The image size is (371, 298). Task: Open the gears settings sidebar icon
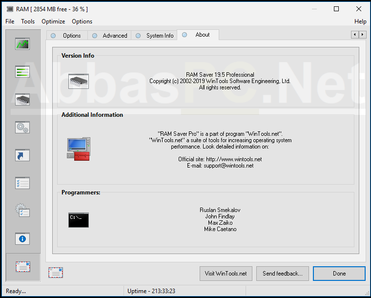pyautogui.click(x=22, y=128)
